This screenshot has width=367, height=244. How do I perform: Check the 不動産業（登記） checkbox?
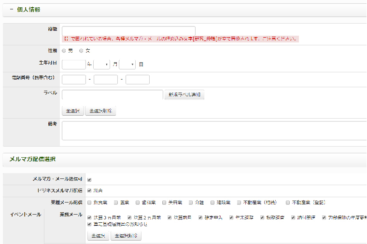point(288,203)
